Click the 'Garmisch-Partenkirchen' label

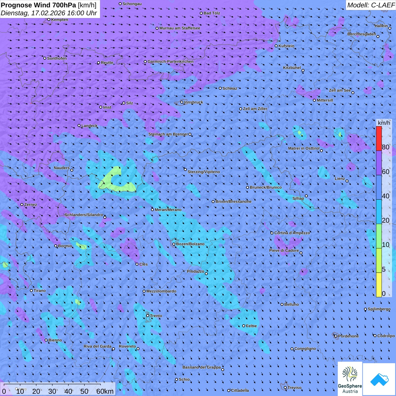(171, 61)
